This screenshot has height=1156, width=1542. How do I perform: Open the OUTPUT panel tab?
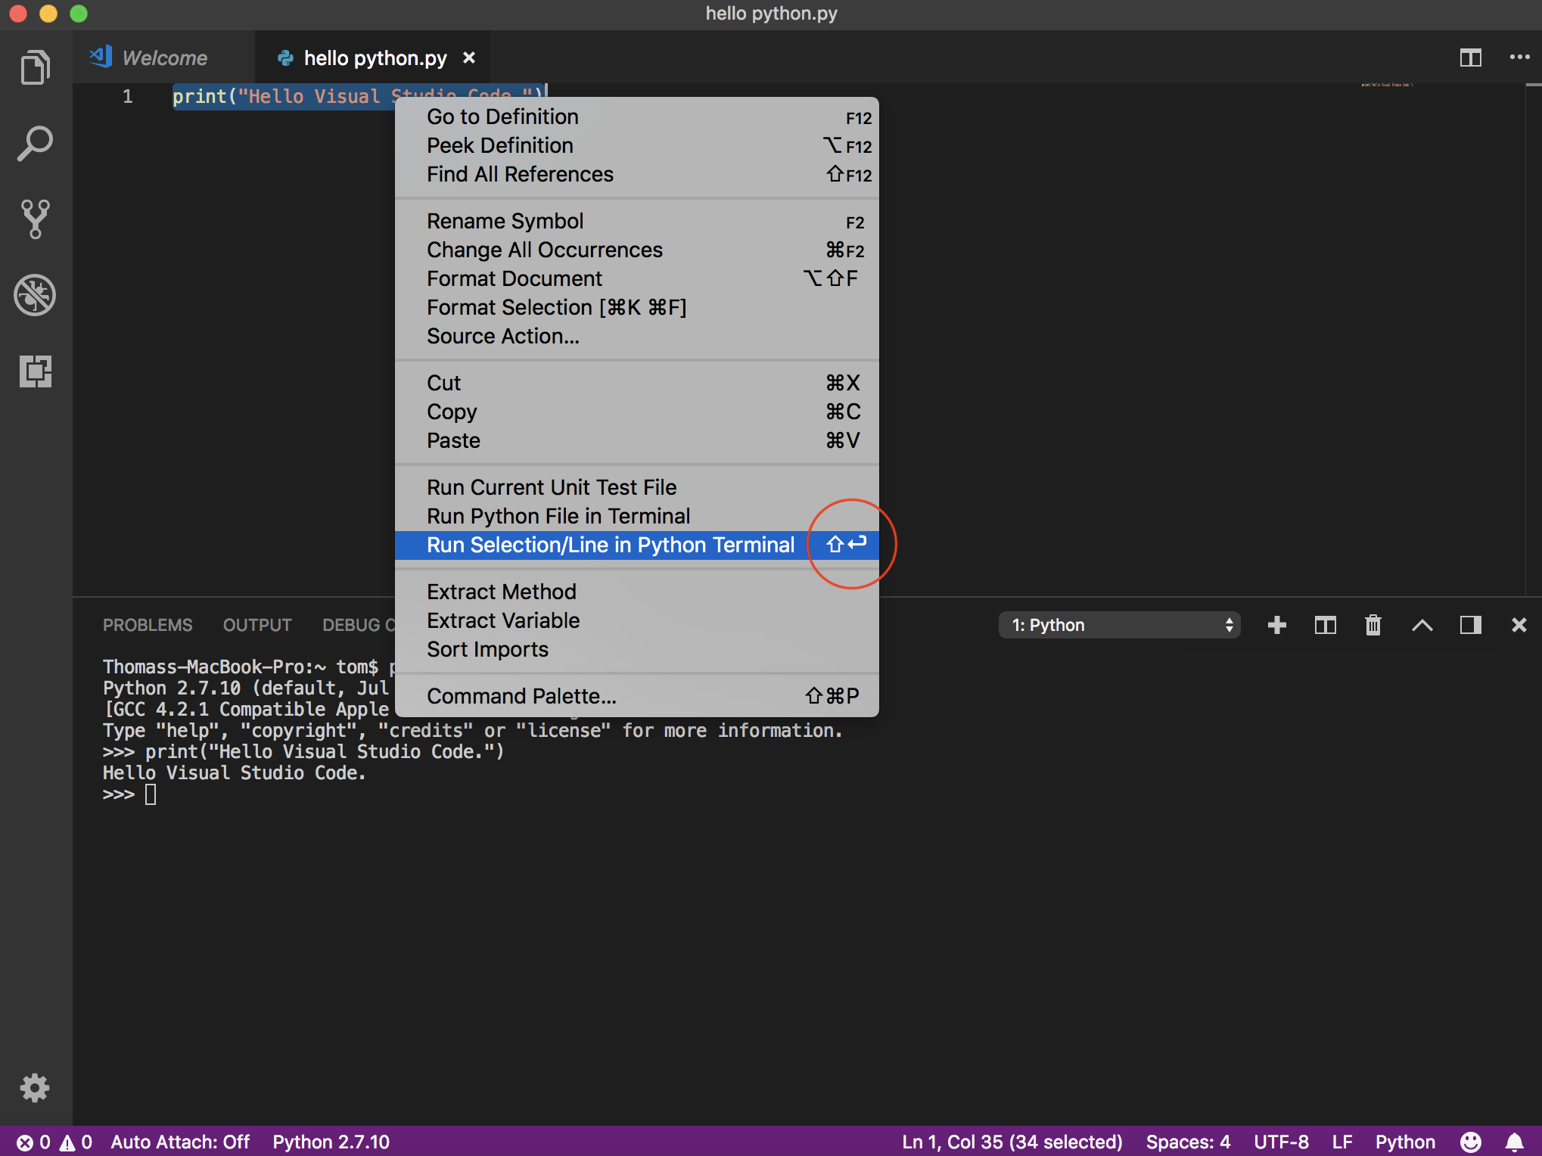[x=257, y=625]
